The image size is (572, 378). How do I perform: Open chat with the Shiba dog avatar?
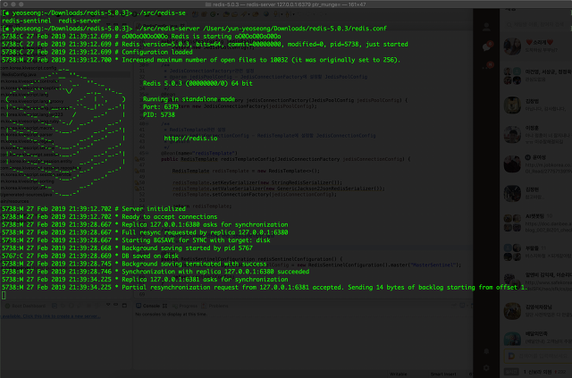pyautogui.click(x=537, y=105)
